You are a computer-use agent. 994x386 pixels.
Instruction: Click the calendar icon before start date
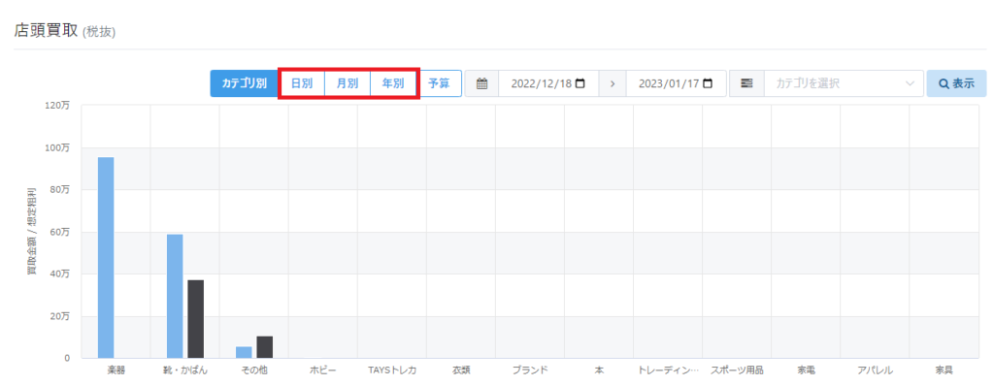point(481,83)
